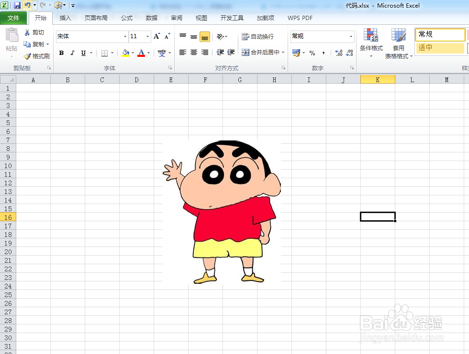Increase decimal places
Screen dimensions: 469x354
point(339,53)
